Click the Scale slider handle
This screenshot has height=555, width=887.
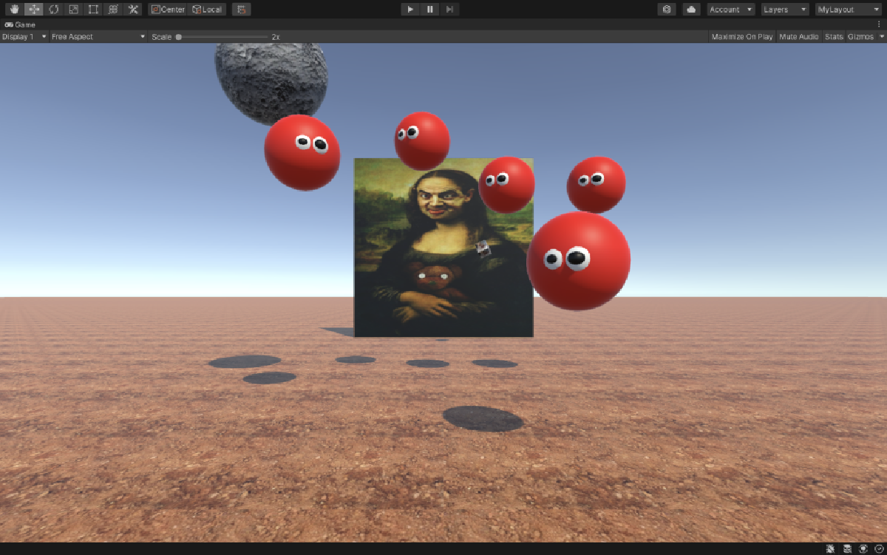point(179,36)
